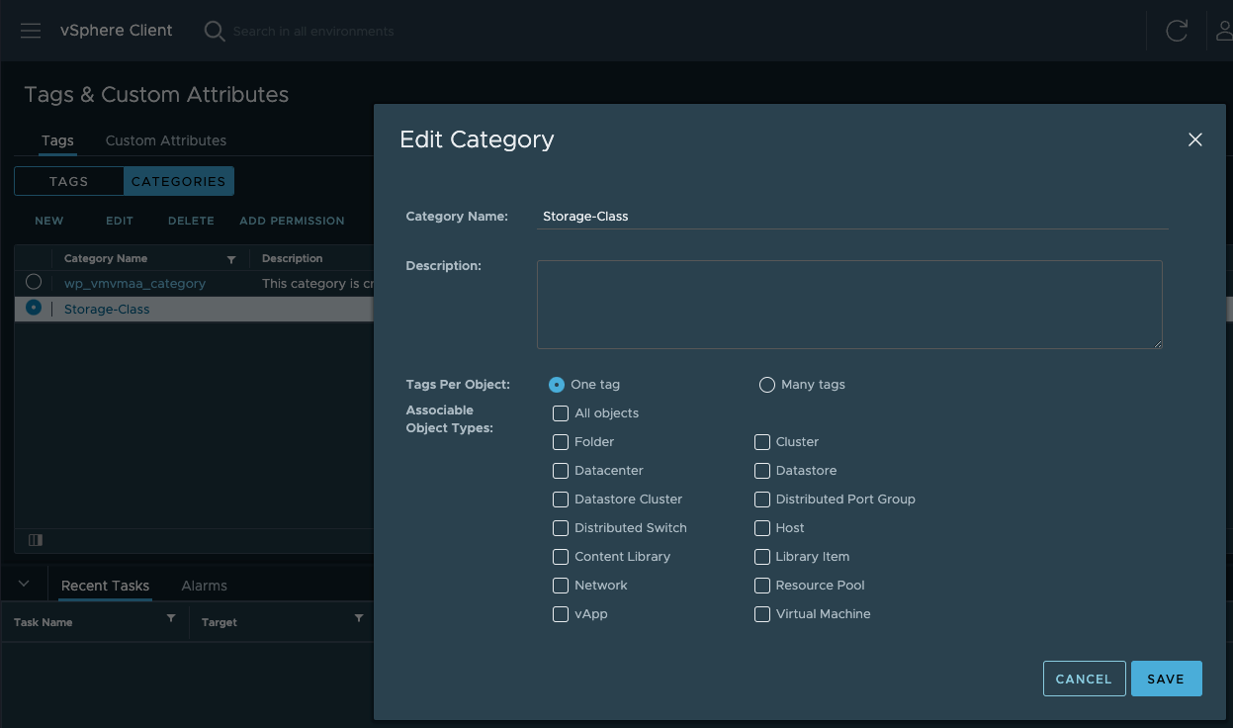The image size is (1233, 728).
Task: Open the wp_vmvmaa_category link
Action: 134,283
